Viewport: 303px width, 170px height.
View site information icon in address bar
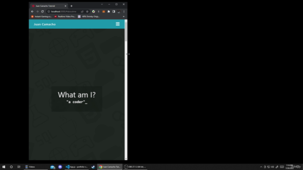49,11
